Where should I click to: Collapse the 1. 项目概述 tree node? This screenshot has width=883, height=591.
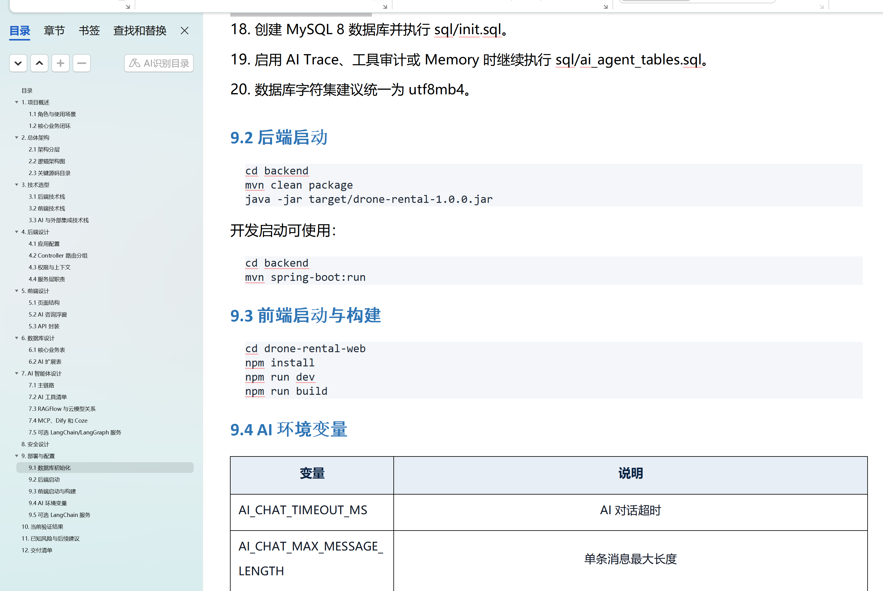17,102
